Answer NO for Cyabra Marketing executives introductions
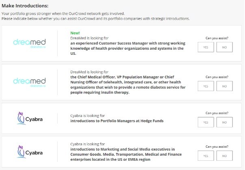 pyautogui.click(x=224, y=156)
